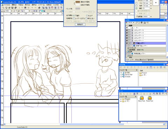Enable the レイヤー化する checkbox
Image resolution: width=168 pixels, height=129 pixels.
74,18
